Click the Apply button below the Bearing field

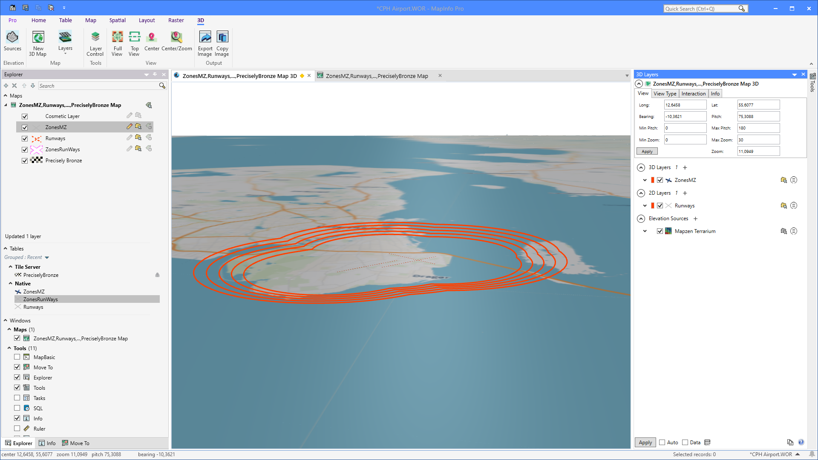(647, 151)
